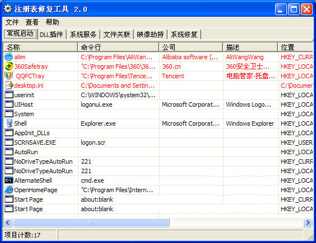The image size is (316, 243).
Task: Click the userinit window icon
Action: click(x=8, y=94)
